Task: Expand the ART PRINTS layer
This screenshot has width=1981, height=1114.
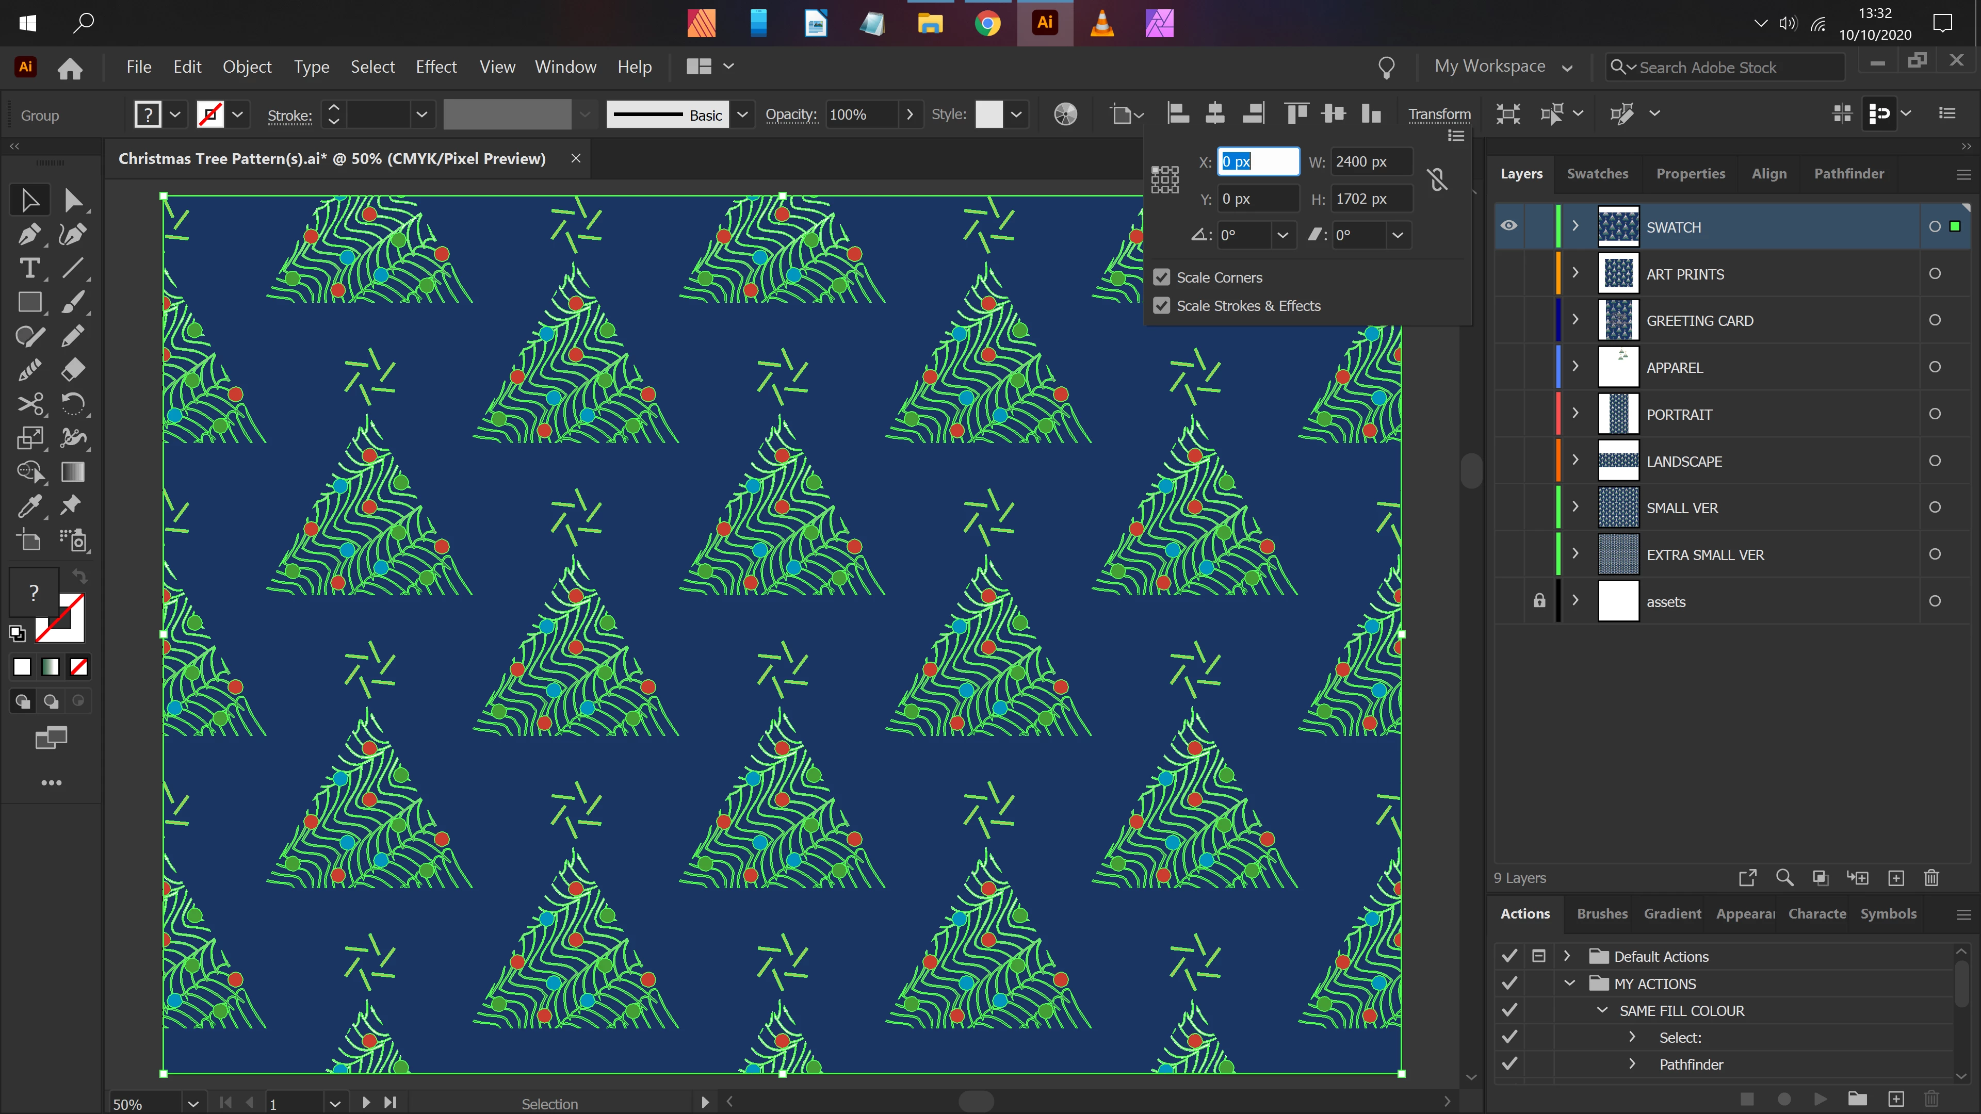Action: click(x=1575, y=273)
